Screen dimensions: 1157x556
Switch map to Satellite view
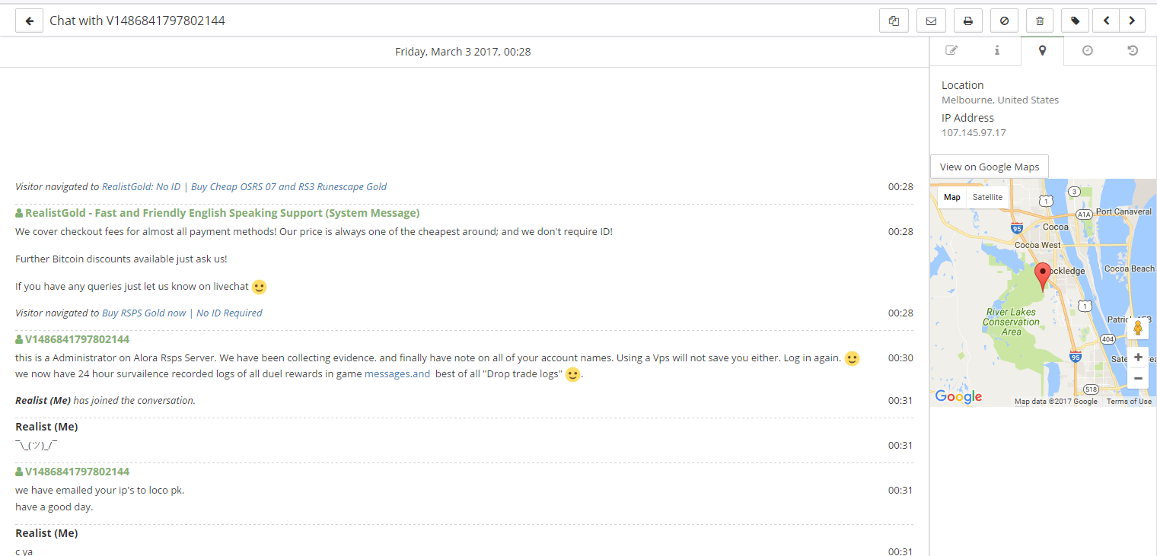coord(987,197)
